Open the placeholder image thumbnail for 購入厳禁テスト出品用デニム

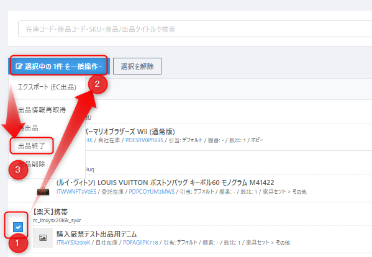click(x=43, y=238)
